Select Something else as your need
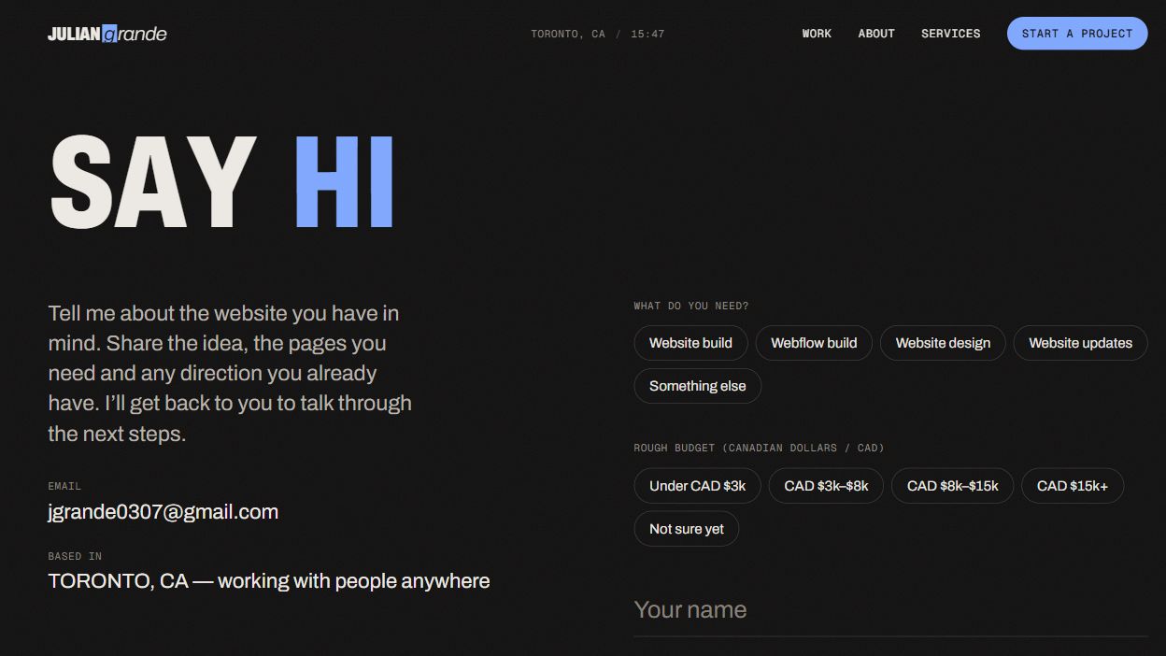The width and height of the screenshot is (1166, 656). point(698,386)
